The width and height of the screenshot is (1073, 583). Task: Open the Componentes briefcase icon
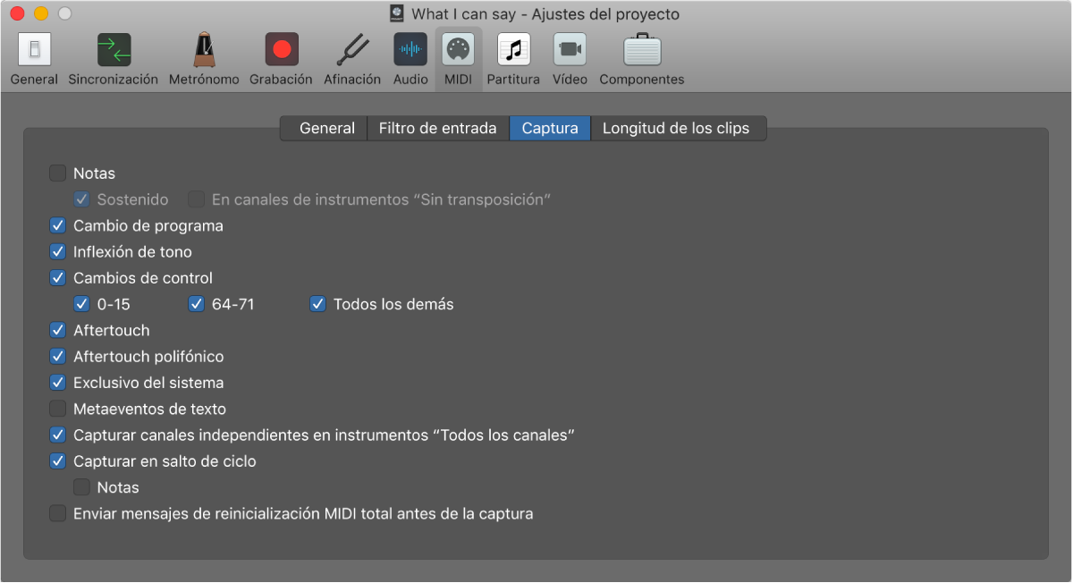tap(642, 50)
